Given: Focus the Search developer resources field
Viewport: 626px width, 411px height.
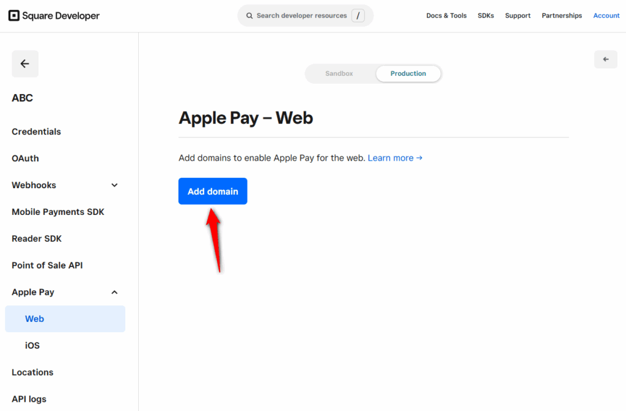Looking at the screenshot, I should (x=306, y=15).
